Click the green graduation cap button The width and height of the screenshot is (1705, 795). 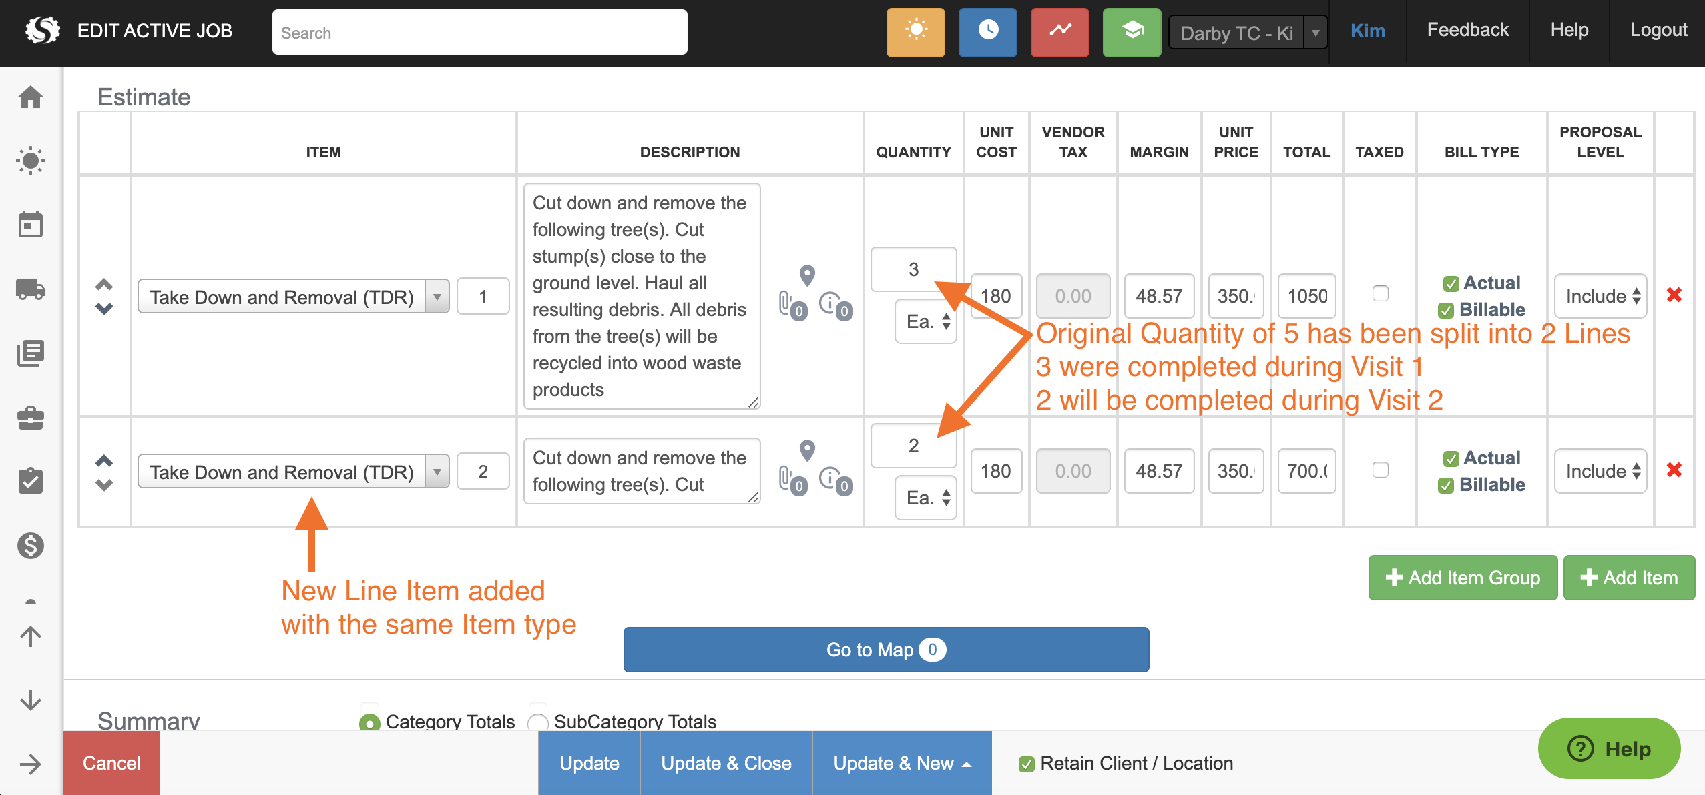pos(1132,32)
